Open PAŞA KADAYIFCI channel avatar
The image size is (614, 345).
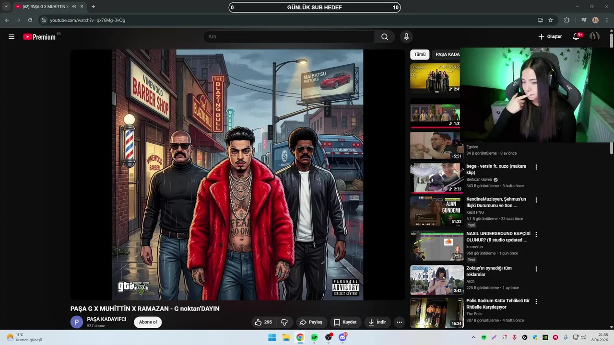click(x=77, y=322)
